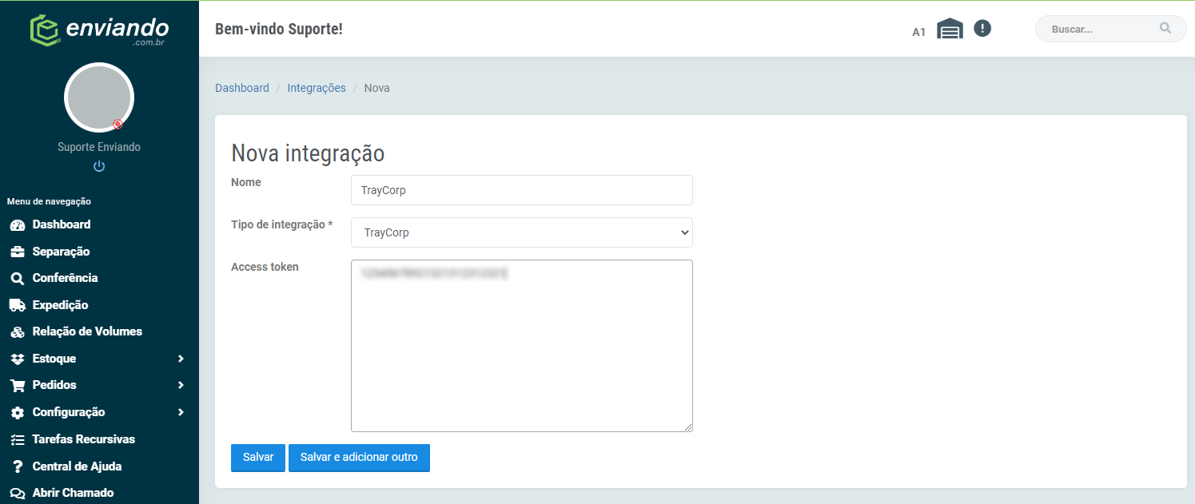Click Salvar e adicionar outro button
Viewport: 1195px width, 504px height.
359,458
